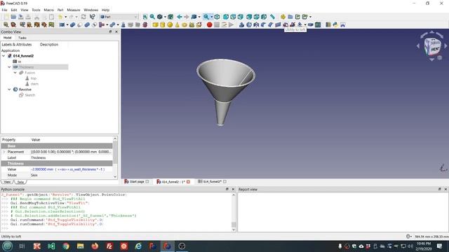Collapse the Fusion tree node

point(15,73)
